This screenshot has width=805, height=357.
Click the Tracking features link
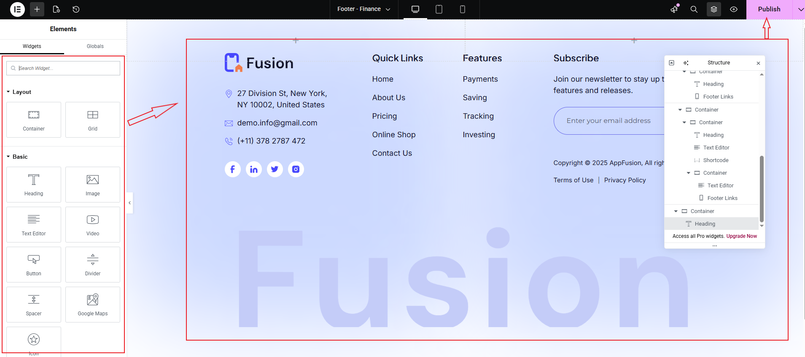[478, 116]
